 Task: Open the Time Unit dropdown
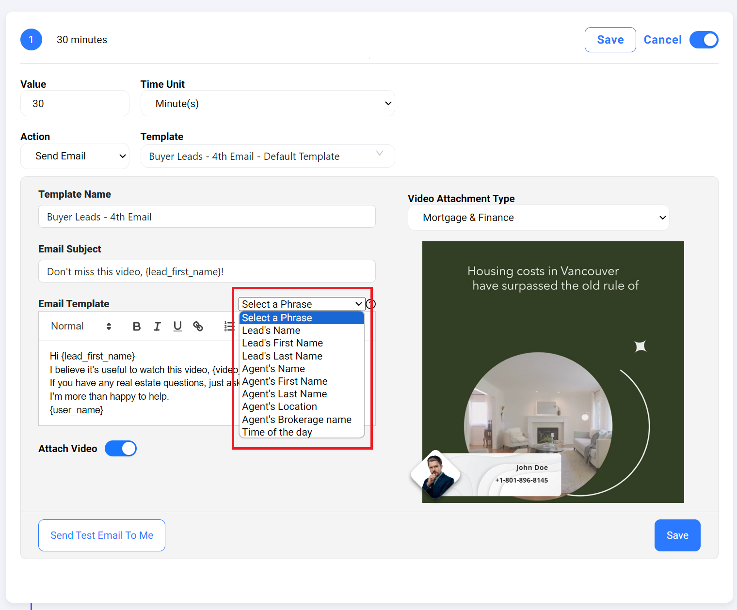click(x=268, y=104)
